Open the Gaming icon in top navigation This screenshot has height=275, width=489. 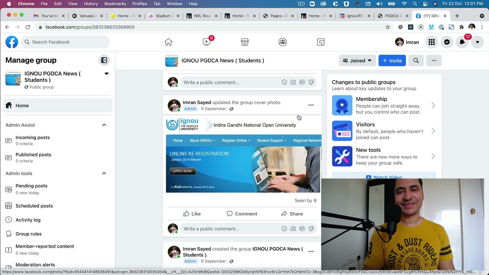point(321,42)
